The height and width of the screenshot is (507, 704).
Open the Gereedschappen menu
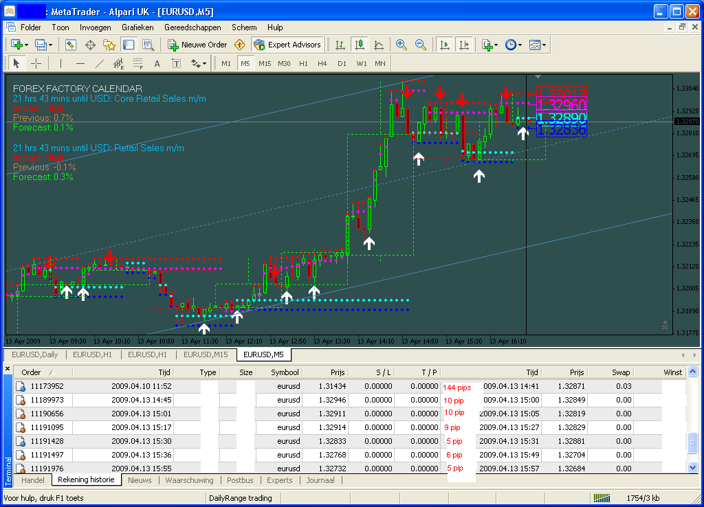(192, 27)
